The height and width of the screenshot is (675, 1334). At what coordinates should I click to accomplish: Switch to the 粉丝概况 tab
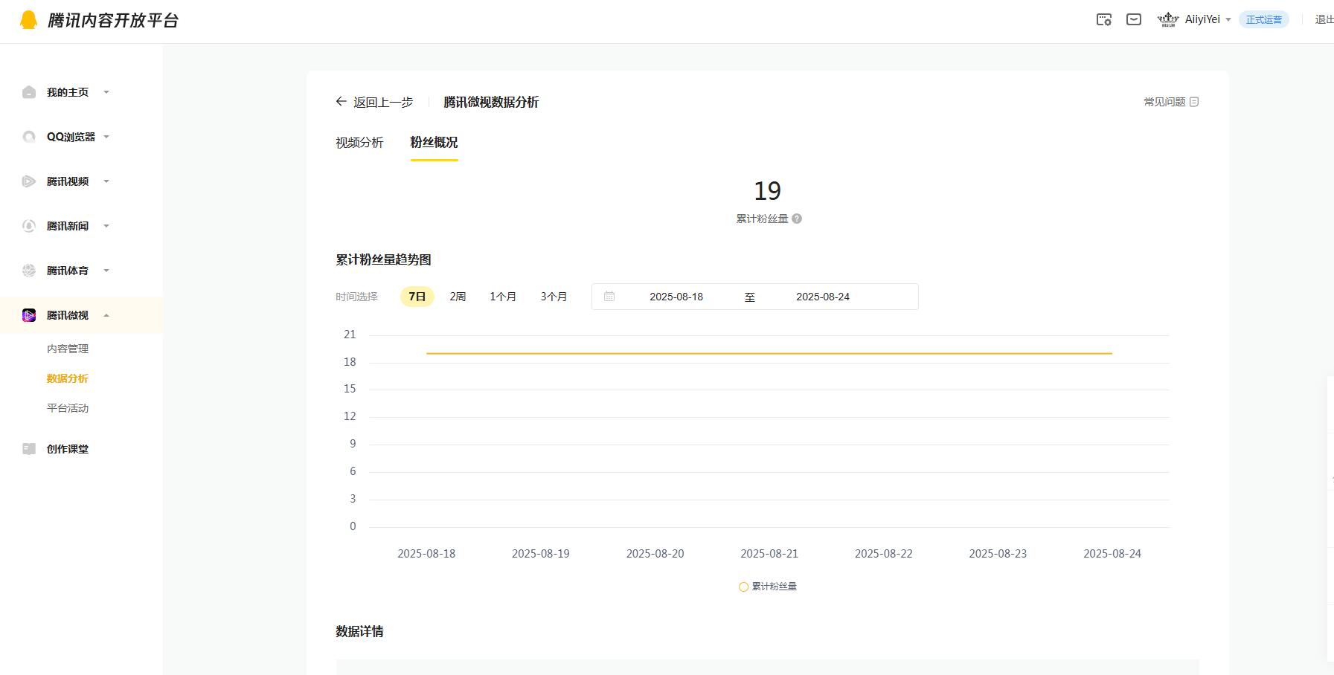[x=434, y=143]
